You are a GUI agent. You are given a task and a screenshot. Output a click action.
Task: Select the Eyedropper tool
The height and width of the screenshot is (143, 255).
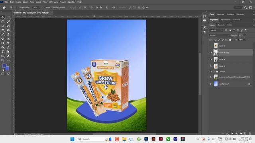point(3,30)
